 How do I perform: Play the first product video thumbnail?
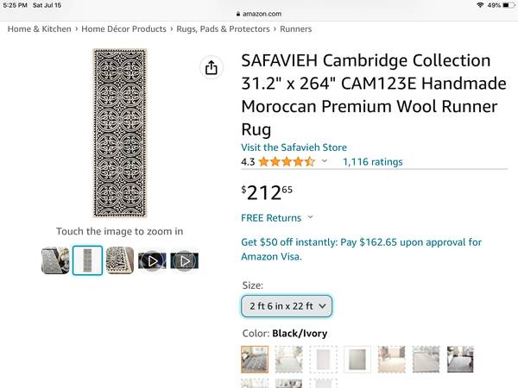click(152, 260)
